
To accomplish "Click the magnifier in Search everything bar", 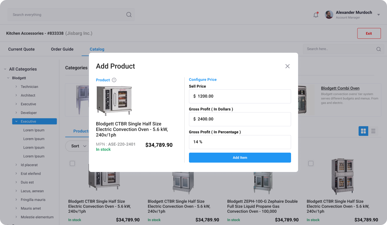I will click(129, 15).
